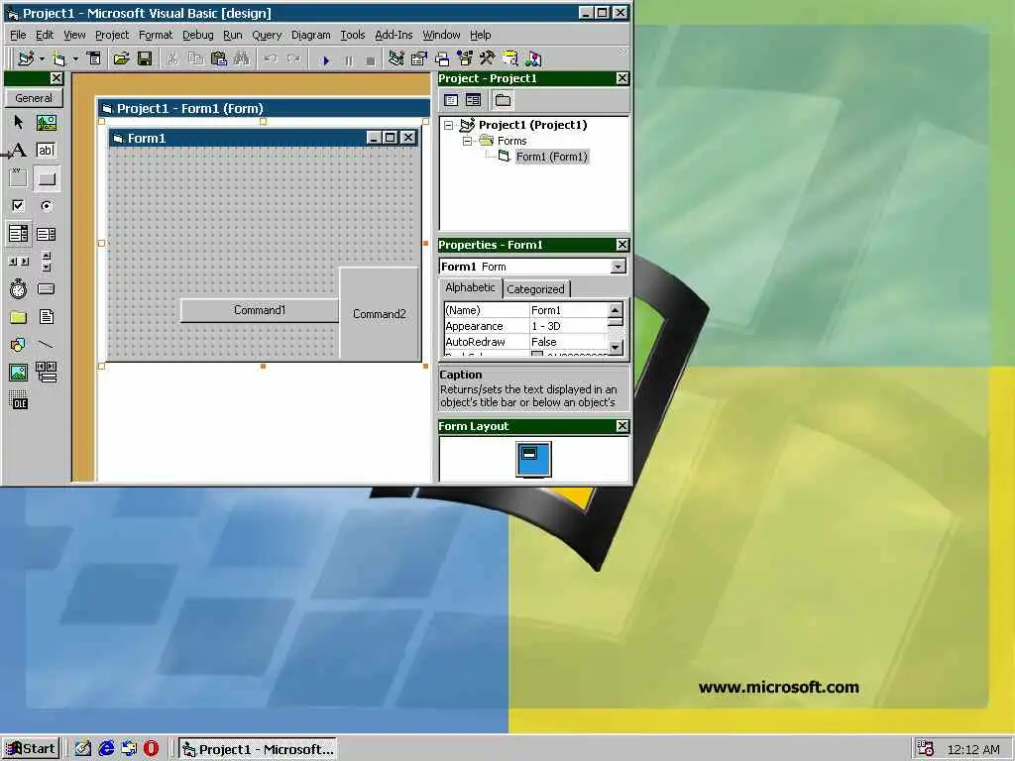Open the Menu Editor from the toolbar
This screenshot has width=1015, height=761.
(x=94, y=58)
